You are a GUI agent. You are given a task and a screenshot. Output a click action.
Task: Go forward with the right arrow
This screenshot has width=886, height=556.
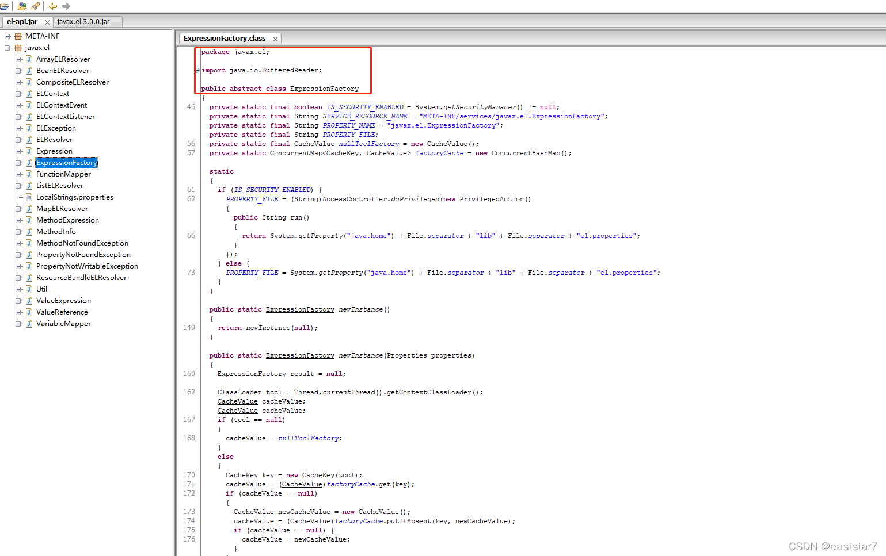click(66, 6)
